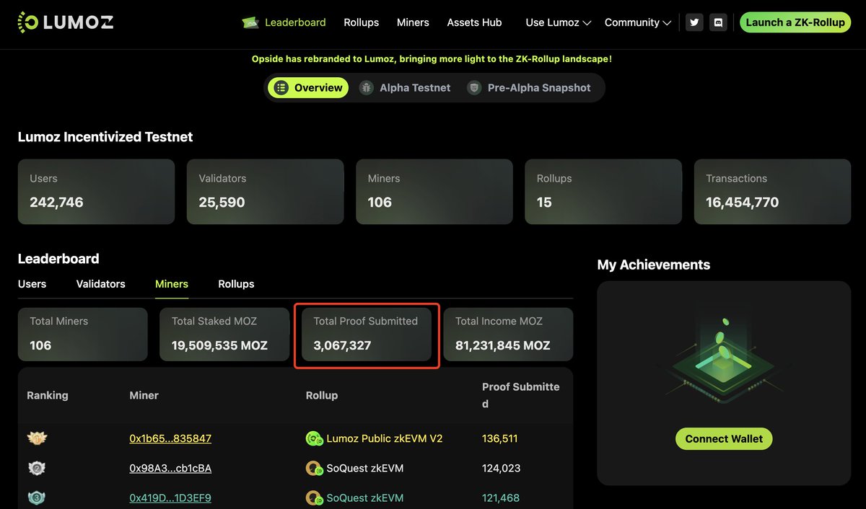Viewport: 866px width, 509px height.
Task: Open miner address 0x1b65...835847
Action: coord(170,438)
